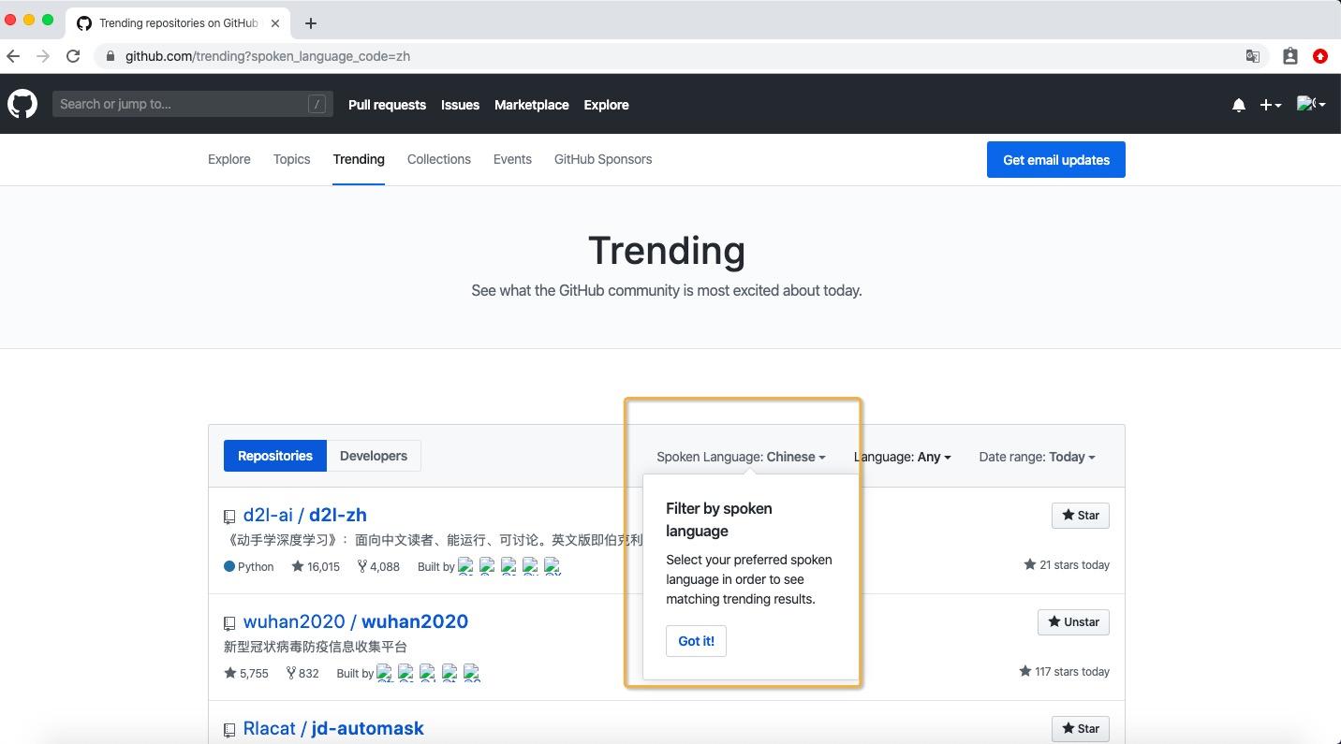The height and width of the screenshot is (744, 1341).
Task: Open the Language: Any dropdown
Action: [902, 457]
